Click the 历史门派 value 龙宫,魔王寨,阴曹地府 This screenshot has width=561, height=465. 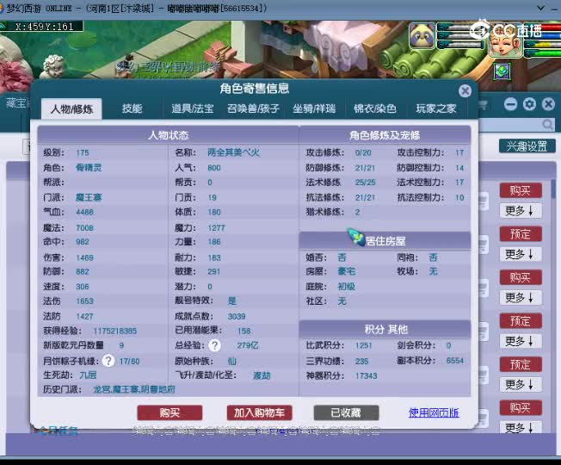tap(134, 389)
